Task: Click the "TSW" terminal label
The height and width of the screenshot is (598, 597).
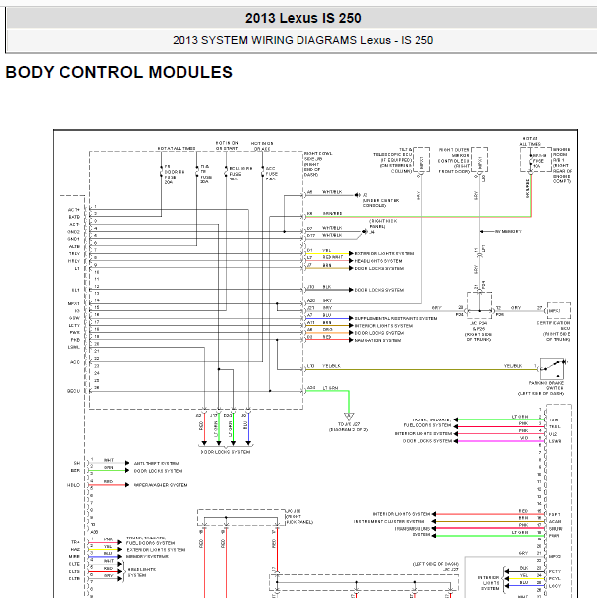Action: (x=554, y=419)
